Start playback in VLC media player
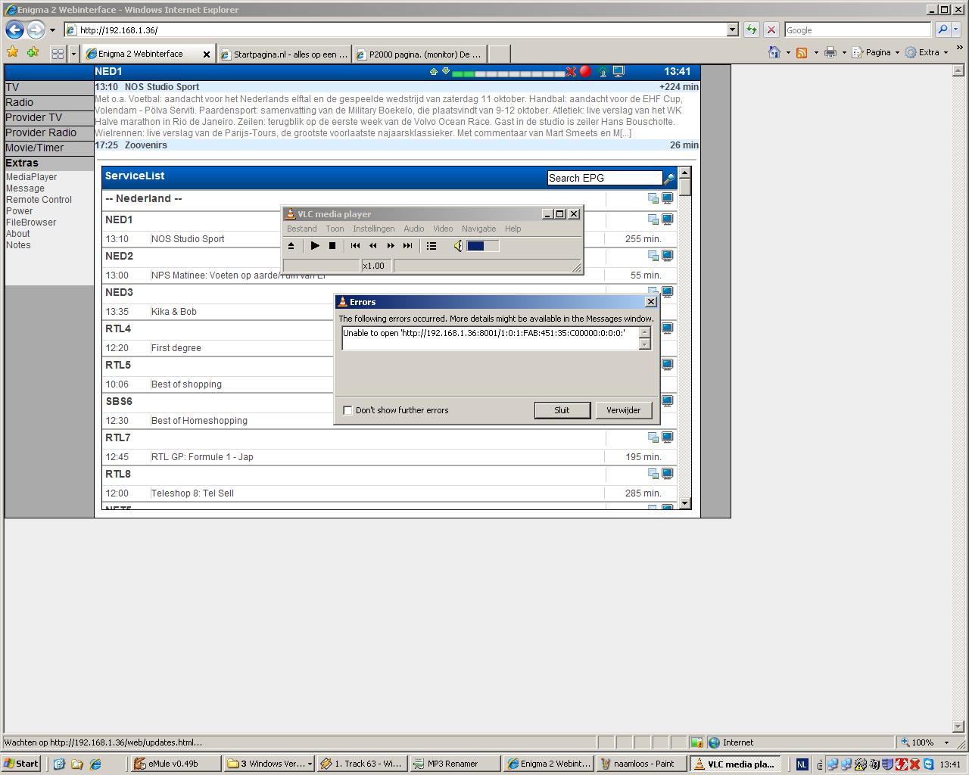This screenshot has width=969, height=775. click(x=315, y=246)
